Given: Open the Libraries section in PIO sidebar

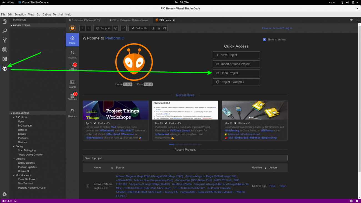Looking at the screenshot, I should coord(72,67).
